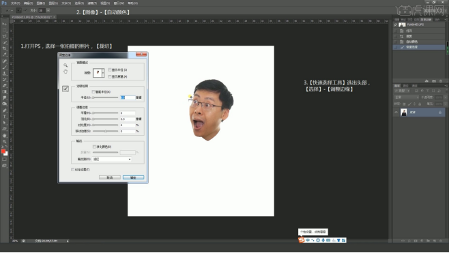Select the Pen tool
This screenshot has width=449, height=253.
pos(4,110)
